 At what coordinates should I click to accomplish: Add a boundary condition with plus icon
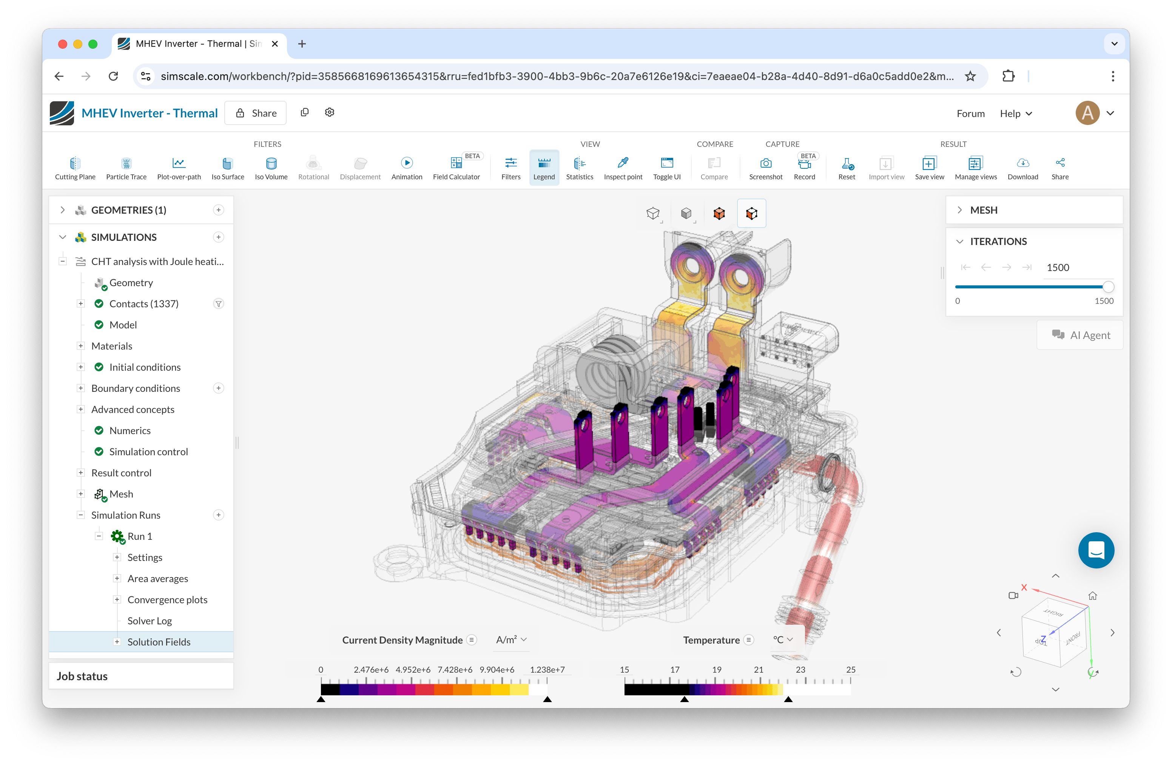(219, 388)
